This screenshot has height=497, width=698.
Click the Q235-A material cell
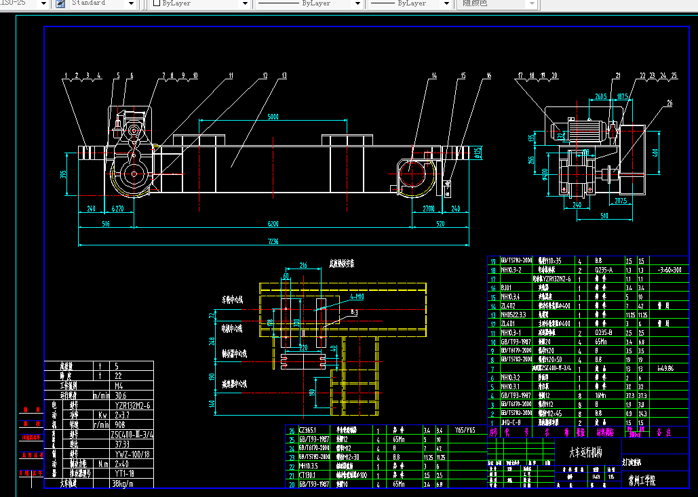pos(603,270)
